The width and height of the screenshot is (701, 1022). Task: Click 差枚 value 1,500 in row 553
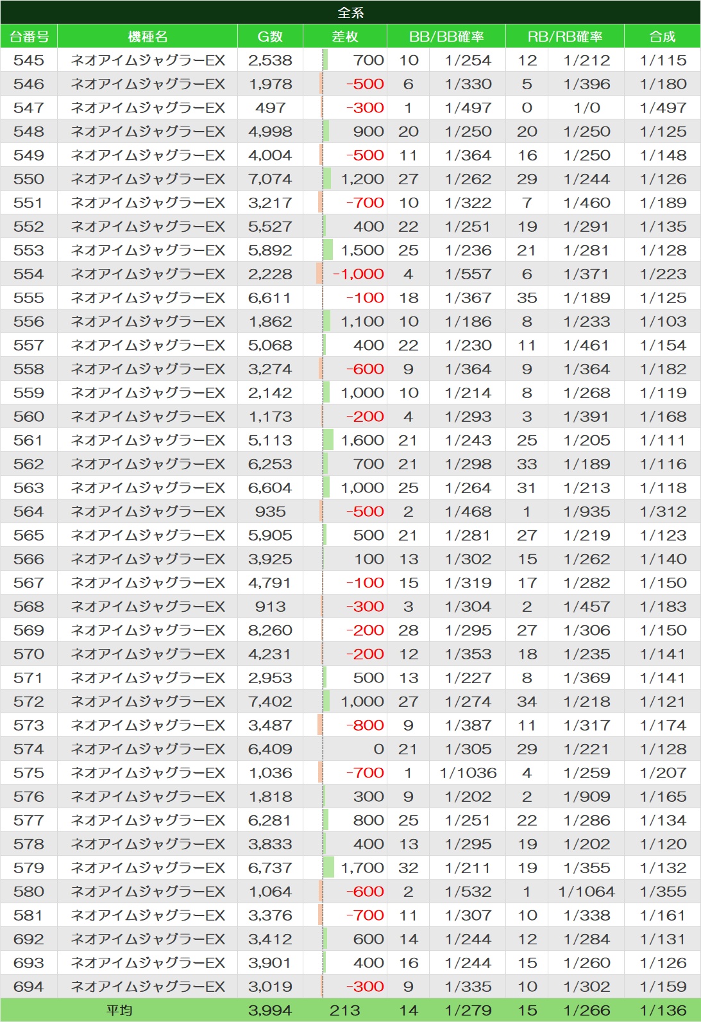[x=362, y=250]
